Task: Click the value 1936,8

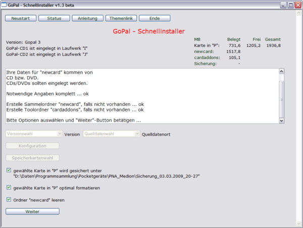Action: pos(273,45)
